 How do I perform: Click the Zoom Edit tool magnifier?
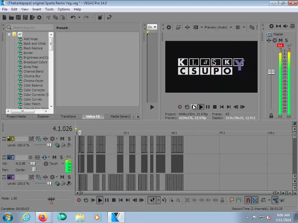[178, 200]
